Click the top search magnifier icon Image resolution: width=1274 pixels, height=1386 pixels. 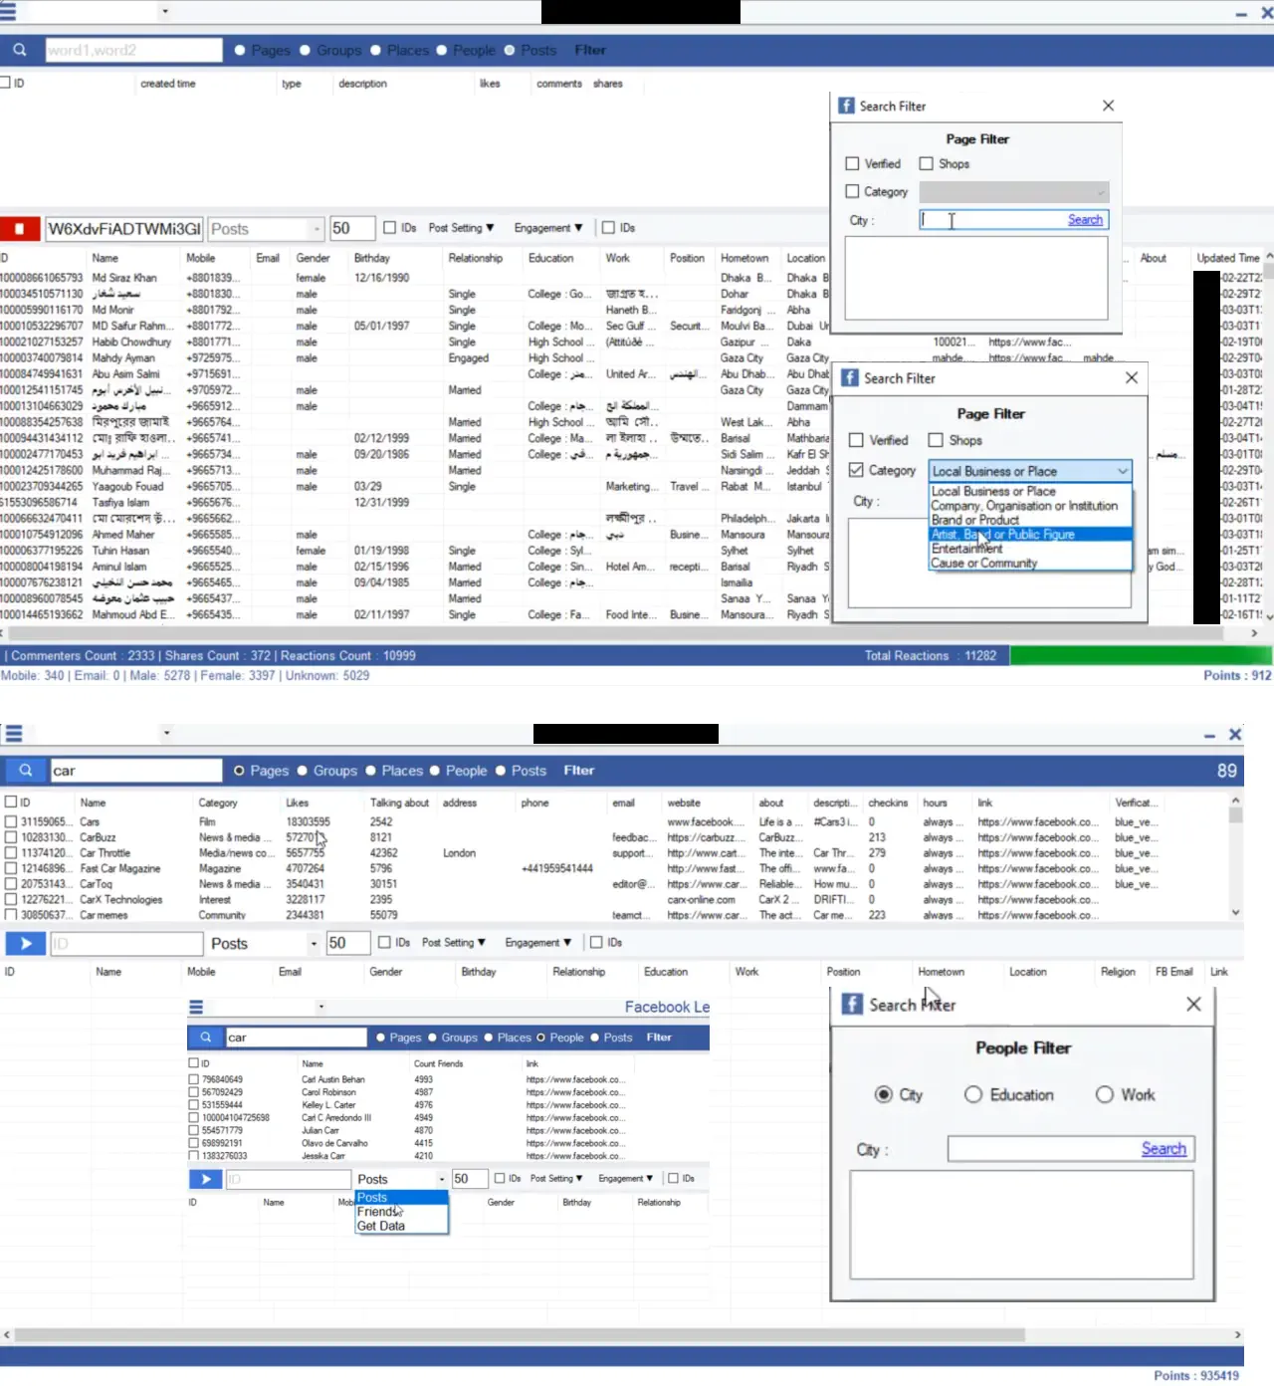pos(20,50)
